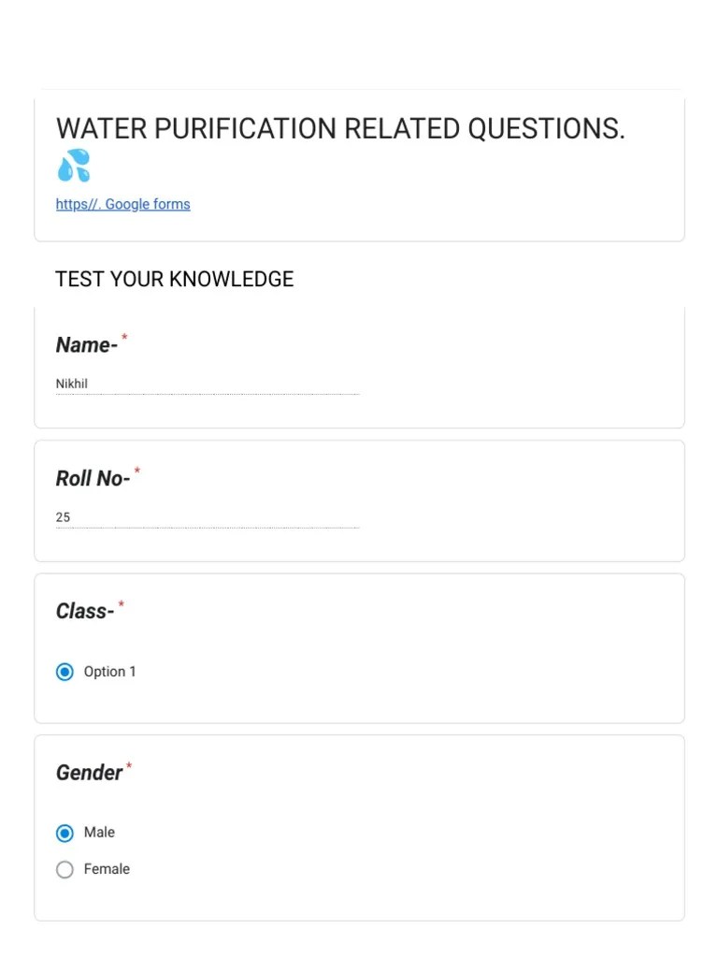Click the required asterisk beside Name-

(122, 338)
